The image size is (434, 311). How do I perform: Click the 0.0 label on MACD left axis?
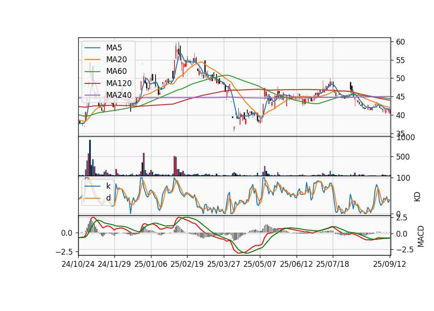click(x=67, y=233)
